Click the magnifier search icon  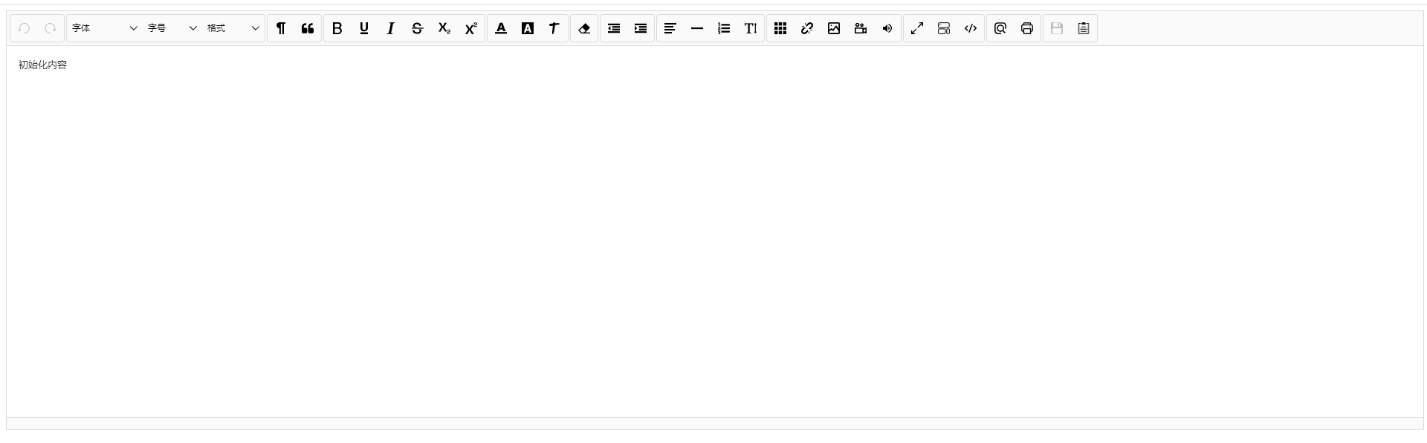click(1000, 28)
